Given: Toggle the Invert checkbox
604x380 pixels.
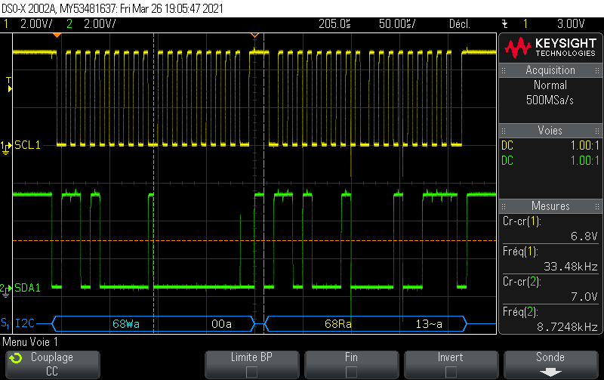Looking at the screenshot, I should (450, 371).
